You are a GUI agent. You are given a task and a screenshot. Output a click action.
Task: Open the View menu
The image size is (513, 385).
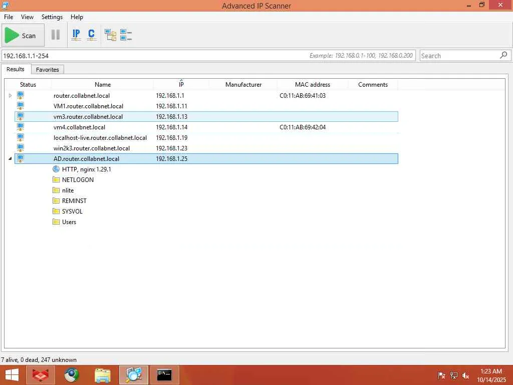pos(27,17)
